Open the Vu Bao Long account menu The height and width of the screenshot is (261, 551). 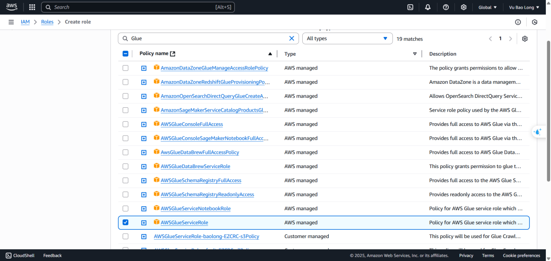point(524,7)
